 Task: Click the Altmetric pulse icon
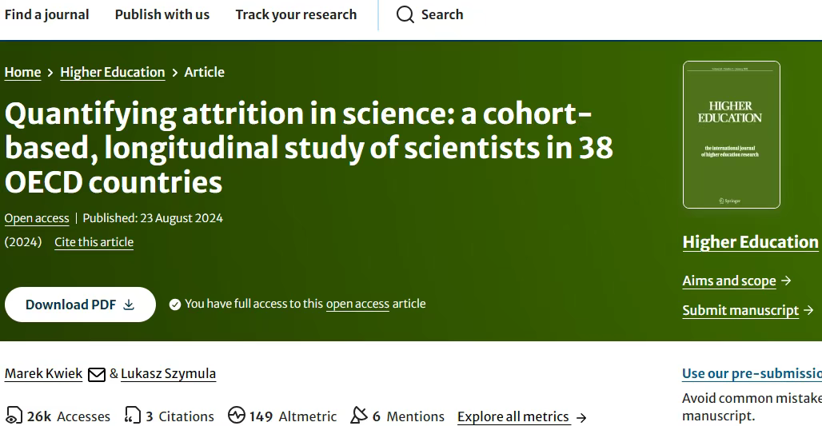click(x=237, y=415)
